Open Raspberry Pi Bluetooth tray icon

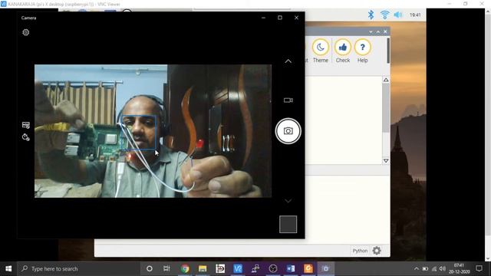[x=371, y=15]
